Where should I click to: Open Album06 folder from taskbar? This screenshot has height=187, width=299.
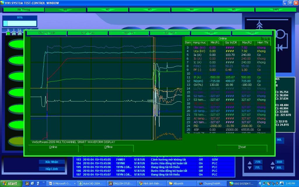pos(181,183)
